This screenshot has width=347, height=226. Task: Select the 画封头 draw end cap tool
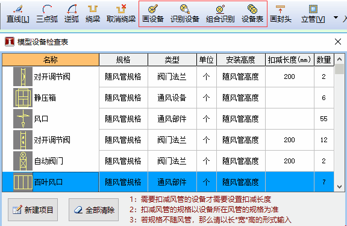click(281, 14)
